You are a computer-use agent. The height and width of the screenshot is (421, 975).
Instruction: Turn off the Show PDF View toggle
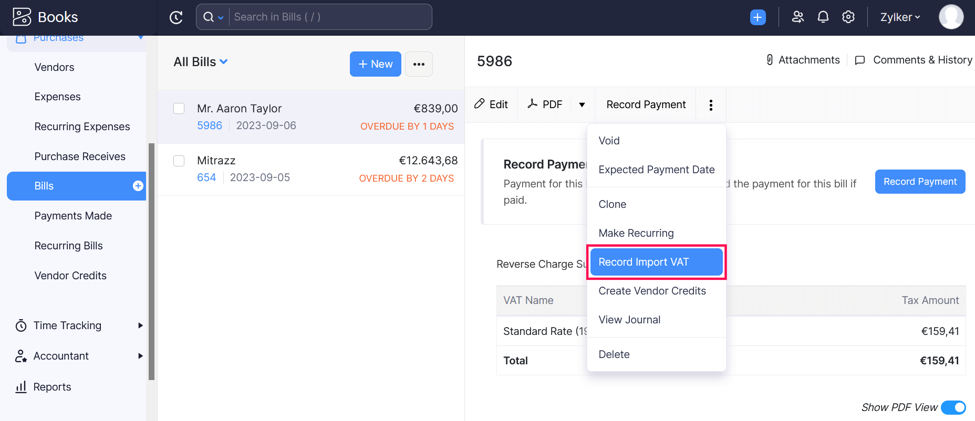pyautogui.click(x=953, y=407)
